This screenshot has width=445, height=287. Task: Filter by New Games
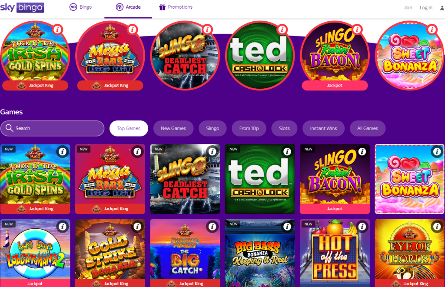pos(173,128)
